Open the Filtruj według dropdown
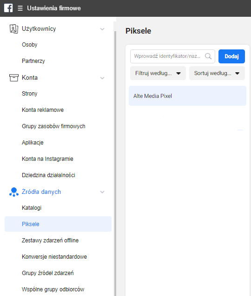Image resolution: width=251 pixels, height=296 pixels. tap(158, 73)
